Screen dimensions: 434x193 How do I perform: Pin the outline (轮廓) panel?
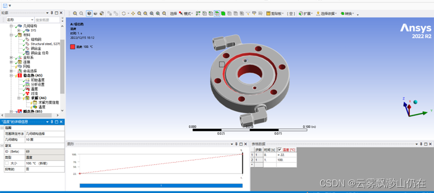click(52, 13)
